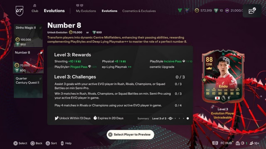Click the SP season points icon
Image resolution: width=266 pixels, height=149 pixels.
pyautogui.click(x=227, y=11)
